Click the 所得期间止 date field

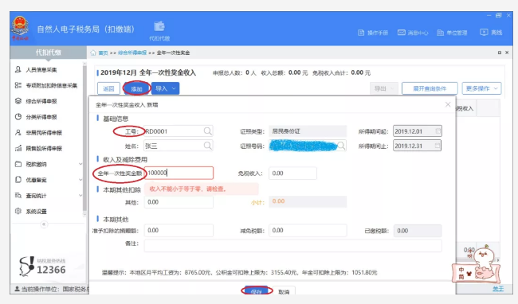point(418,146)
